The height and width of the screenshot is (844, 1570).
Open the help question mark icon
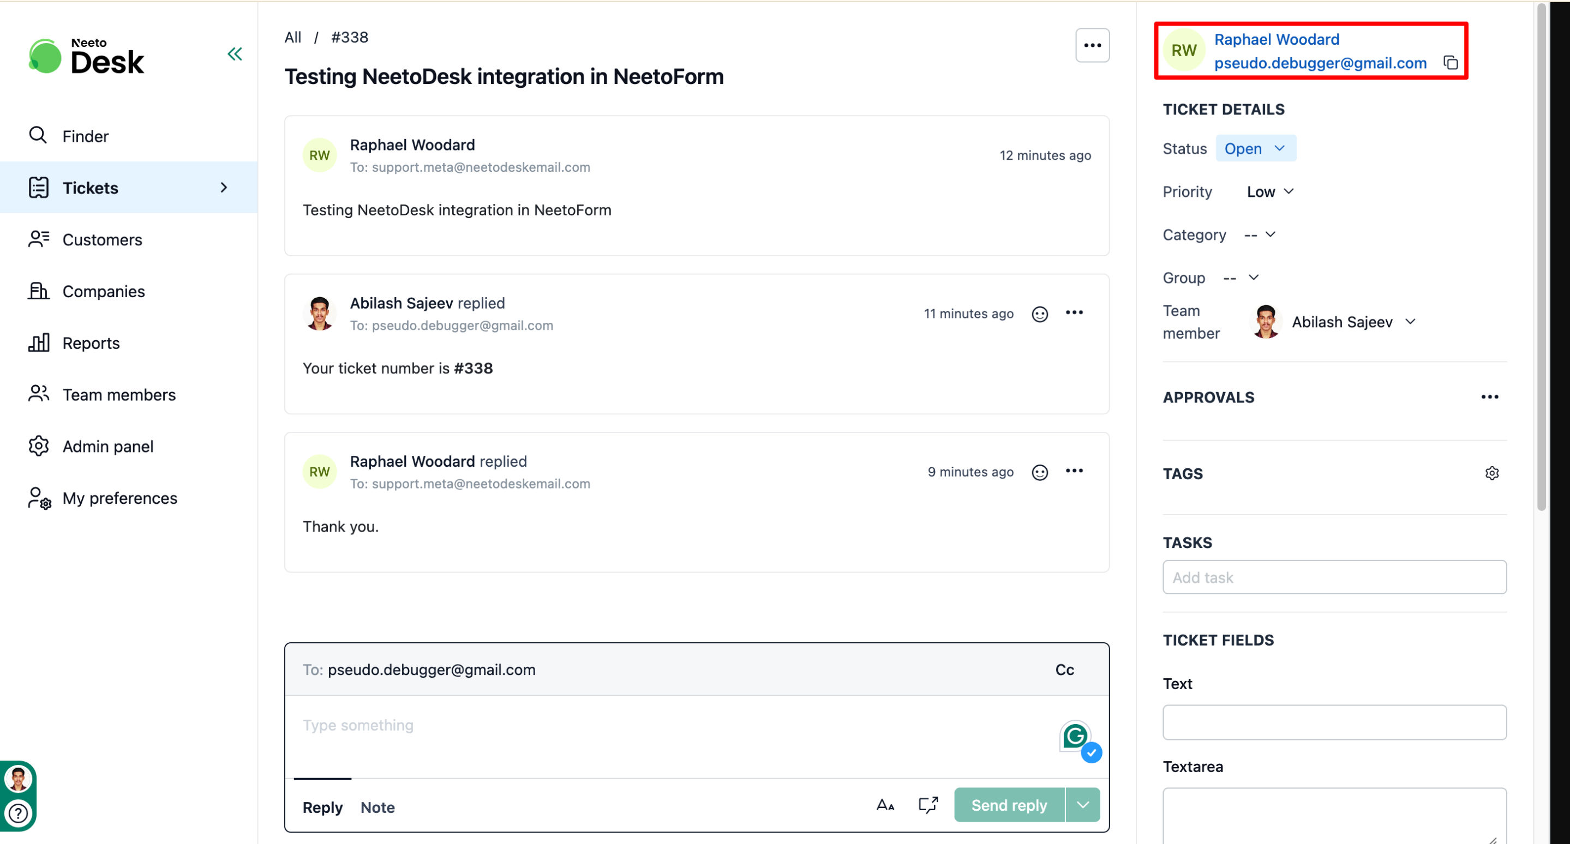(x=19, y=813)
